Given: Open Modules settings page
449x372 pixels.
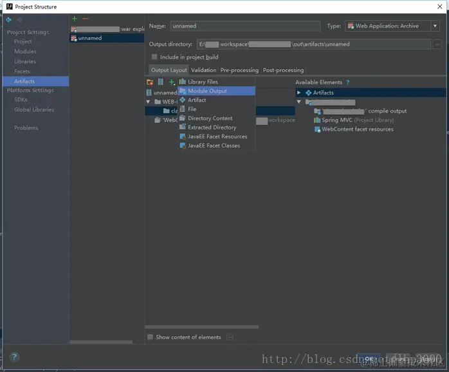Looking at the screenshot, I should pos(25,51).
